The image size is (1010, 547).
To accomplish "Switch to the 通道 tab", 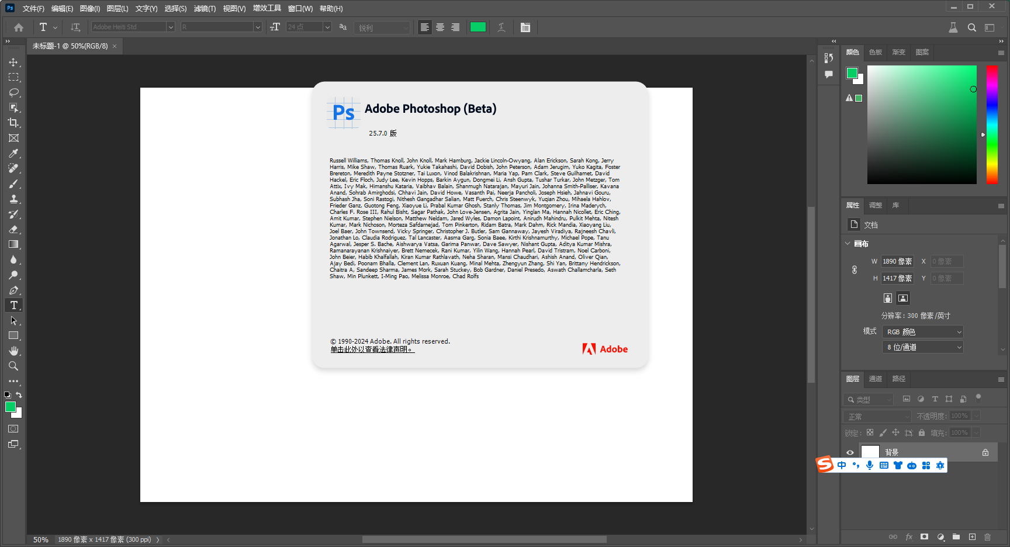I will coord(875,379).
